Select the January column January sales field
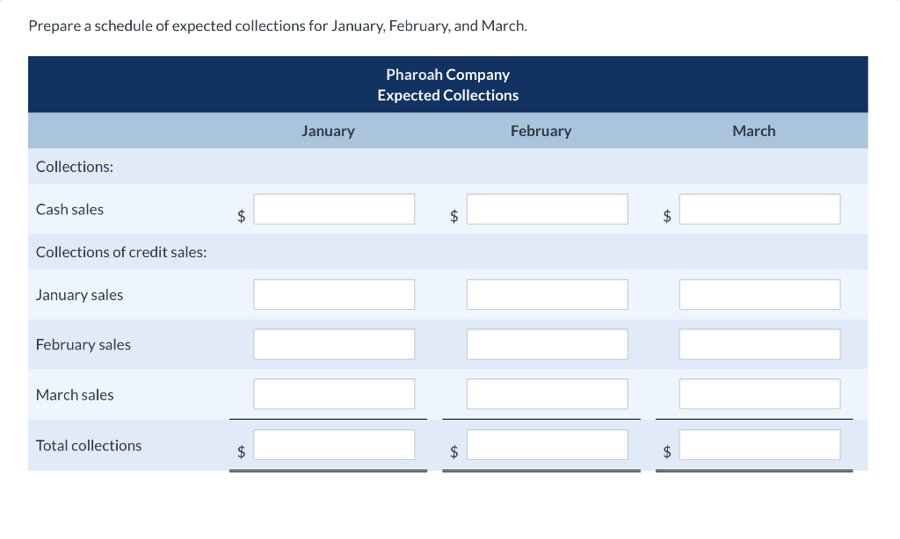This screenshot has height=539, width=900. tap(334, 294)
